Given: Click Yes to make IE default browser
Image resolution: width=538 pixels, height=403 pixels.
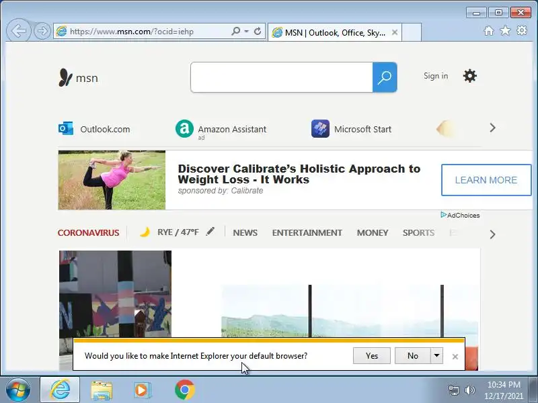Looking at the screenshot, I should point(372,356).
